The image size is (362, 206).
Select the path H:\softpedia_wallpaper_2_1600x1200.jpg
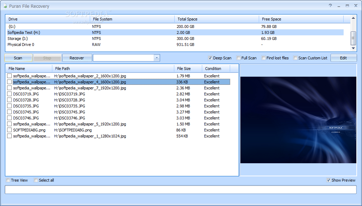pyautogui.click(x=90, y=76)
